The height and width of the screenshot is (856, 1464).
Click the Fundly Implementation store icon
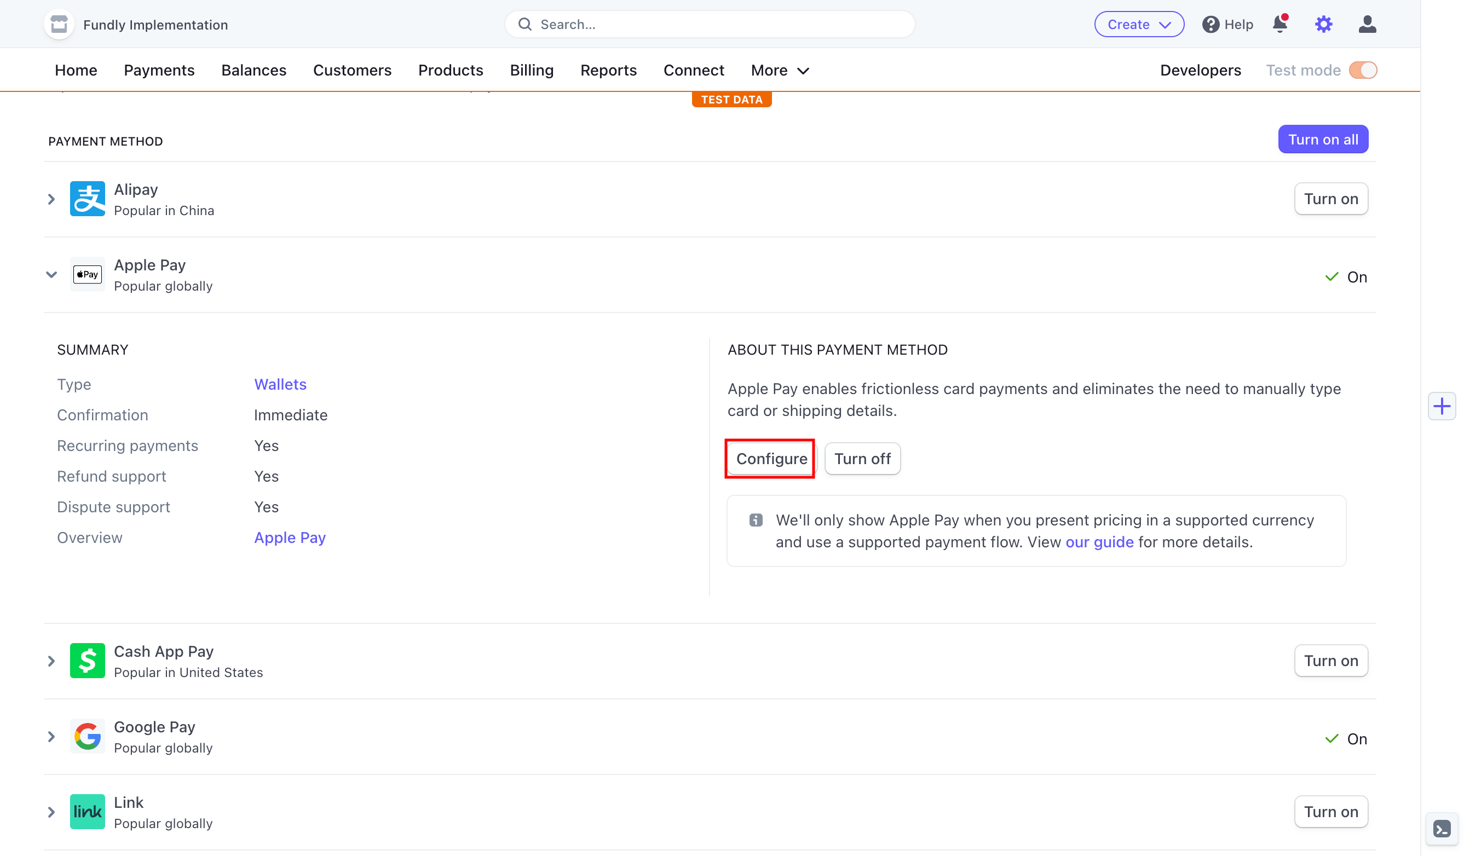[x=59, y=25]
